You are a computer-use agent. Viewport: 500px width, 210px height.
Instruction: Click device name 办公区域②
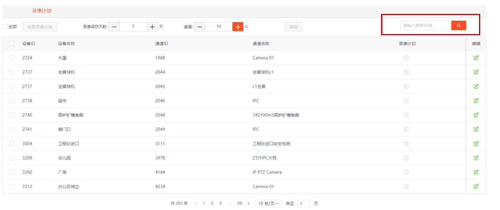coord(69,186)
